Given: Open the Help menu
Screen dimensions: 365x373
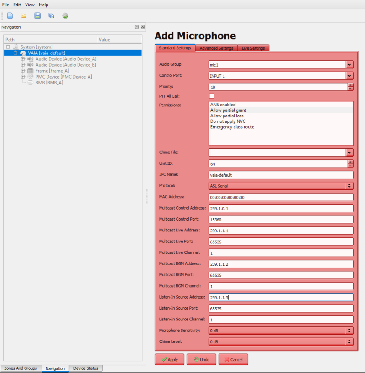Looking at the screenshot, I should [x=43, y=5].
